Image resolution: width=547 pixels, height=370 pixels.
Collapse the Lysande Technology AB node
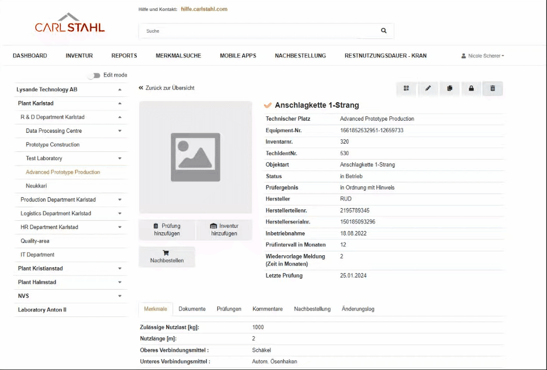pos(120,90)
